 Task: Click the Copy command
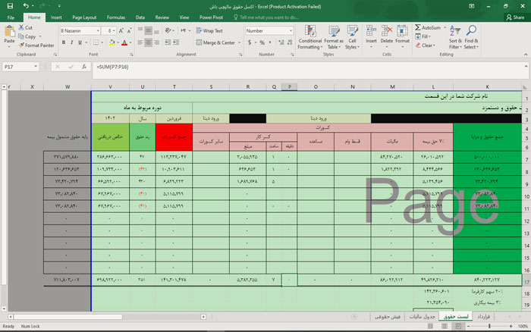pos(27,36)
